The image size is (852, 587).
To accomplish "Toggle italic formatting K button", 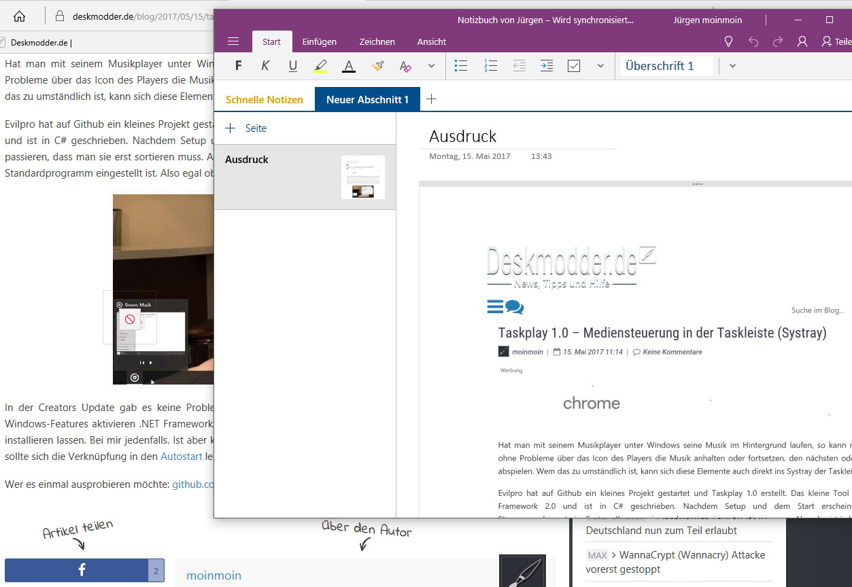I will pyautogui.click(x=265, y=66).
